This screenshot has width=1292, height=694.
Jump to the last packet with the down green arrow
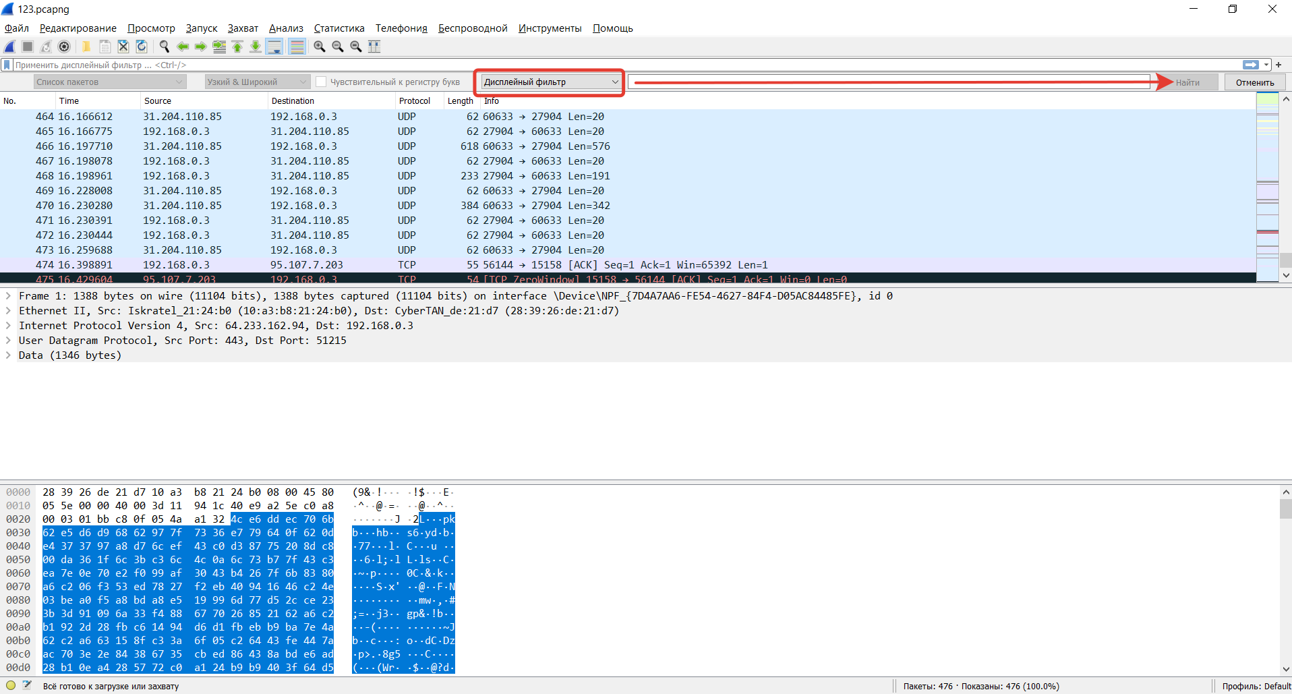click(x=256, y=47)
